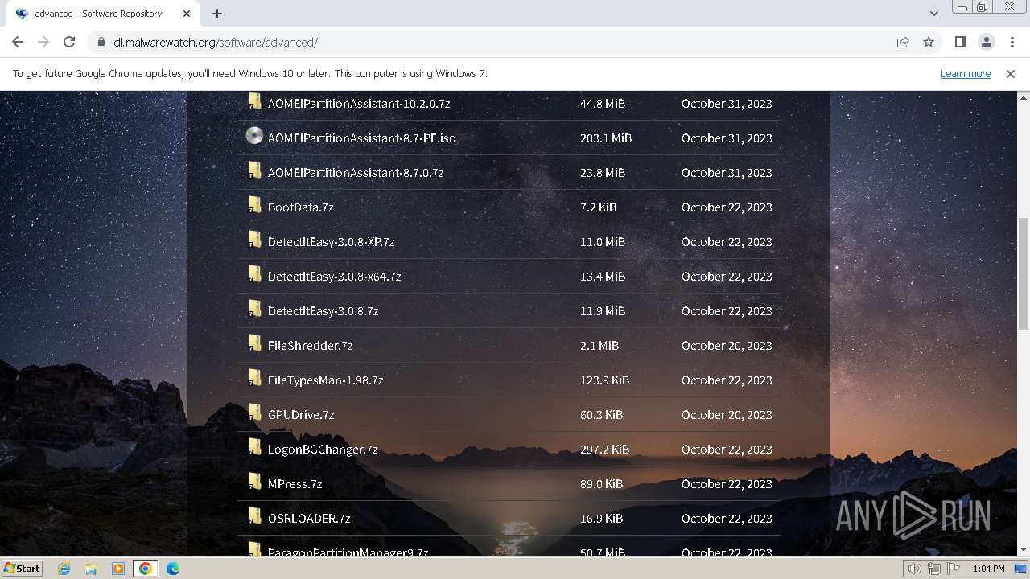Download AOMEIPartitionAssistant-8.7.0.7z
The width and height of the screenshot is (1030, 579).
[356, 173]
